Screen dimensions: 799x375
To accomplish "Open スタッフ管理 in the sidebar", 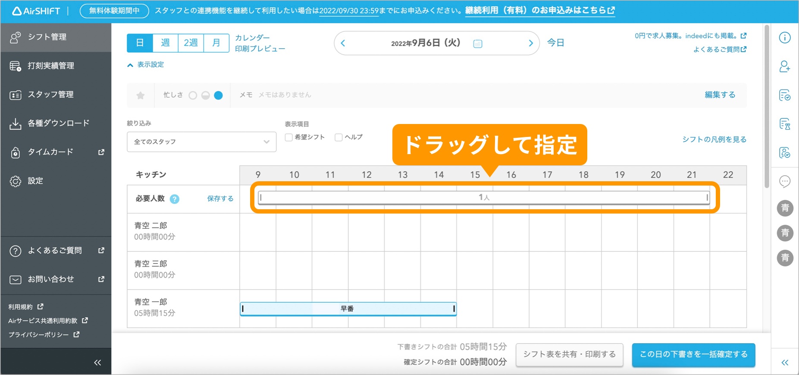I will (56, 95).
